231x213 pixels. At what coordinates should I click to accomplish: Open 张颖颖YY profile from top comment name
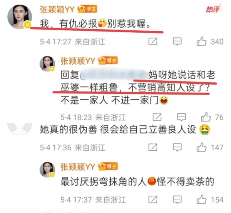(x=57, y=10)
